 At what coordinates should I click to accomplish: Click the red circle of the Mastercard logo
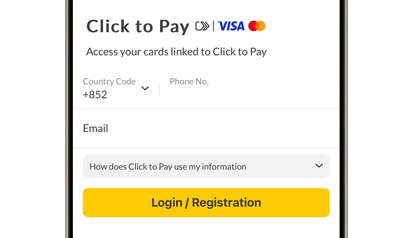coord(253,26)
